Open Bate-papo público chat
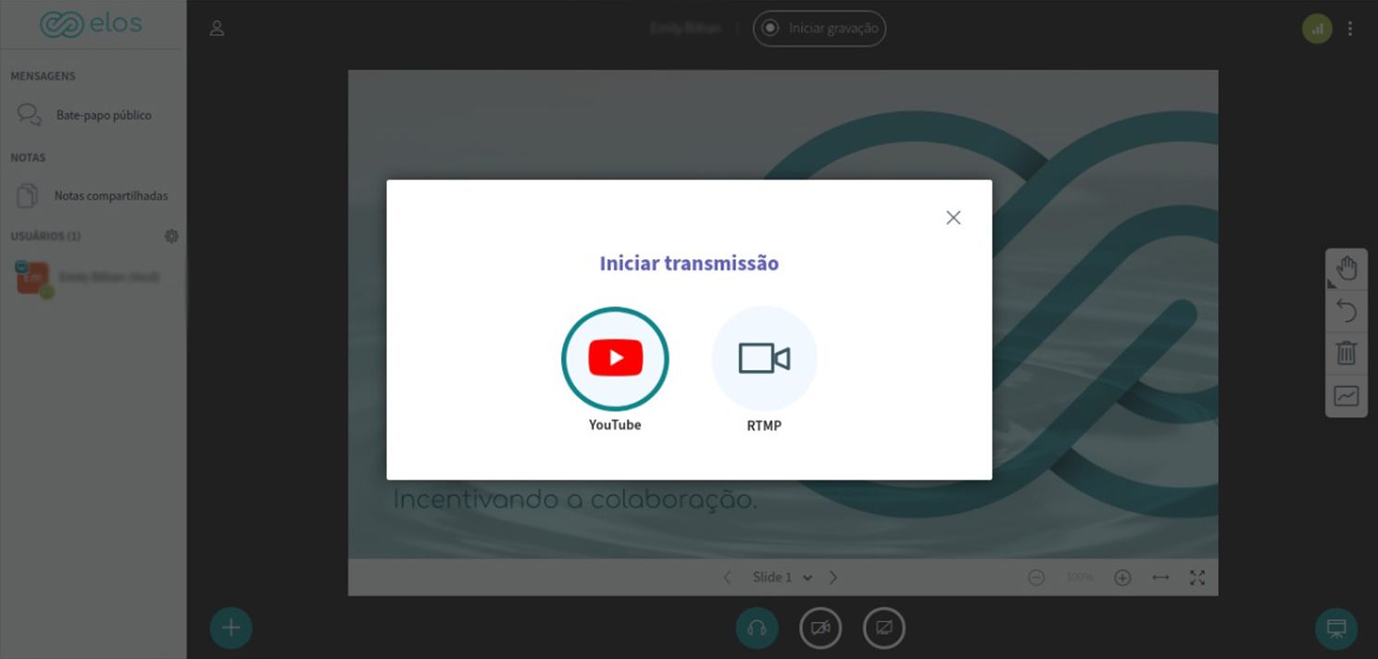Image resolution: width=1378 pixels, height=659 pixels. pos(93,115)
